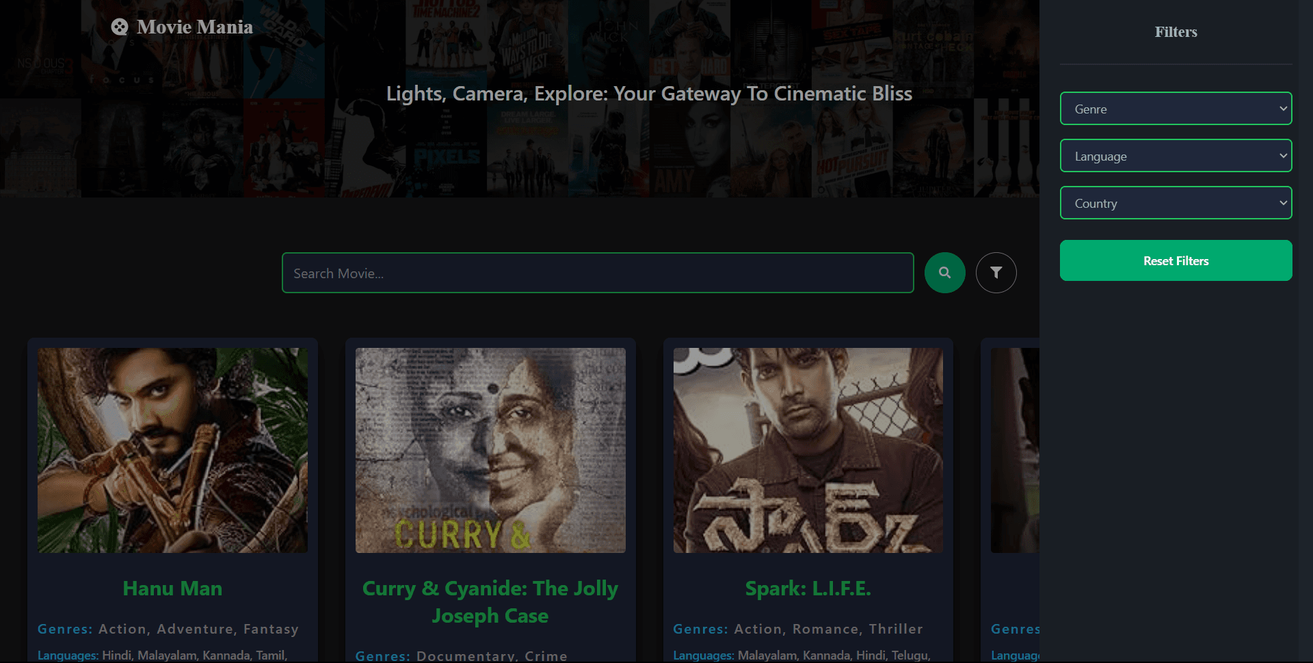Open the Spark: L.I.F.E. poster

pos(808,450)
